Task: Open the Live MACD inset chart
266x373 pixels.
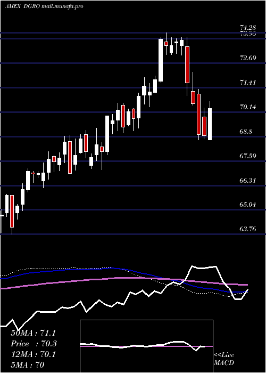Action: click(146, 346)
